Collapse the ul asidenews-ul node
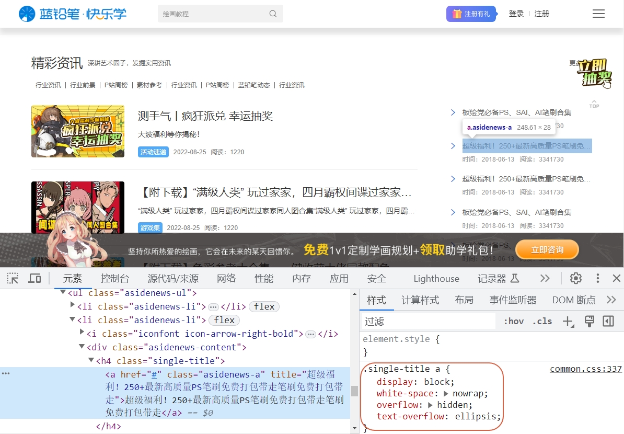This screenshot has height=434, width=624. (x=63, y=292)
